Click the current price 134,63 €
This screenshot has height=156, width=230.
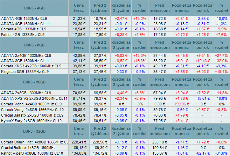(79, 153)
